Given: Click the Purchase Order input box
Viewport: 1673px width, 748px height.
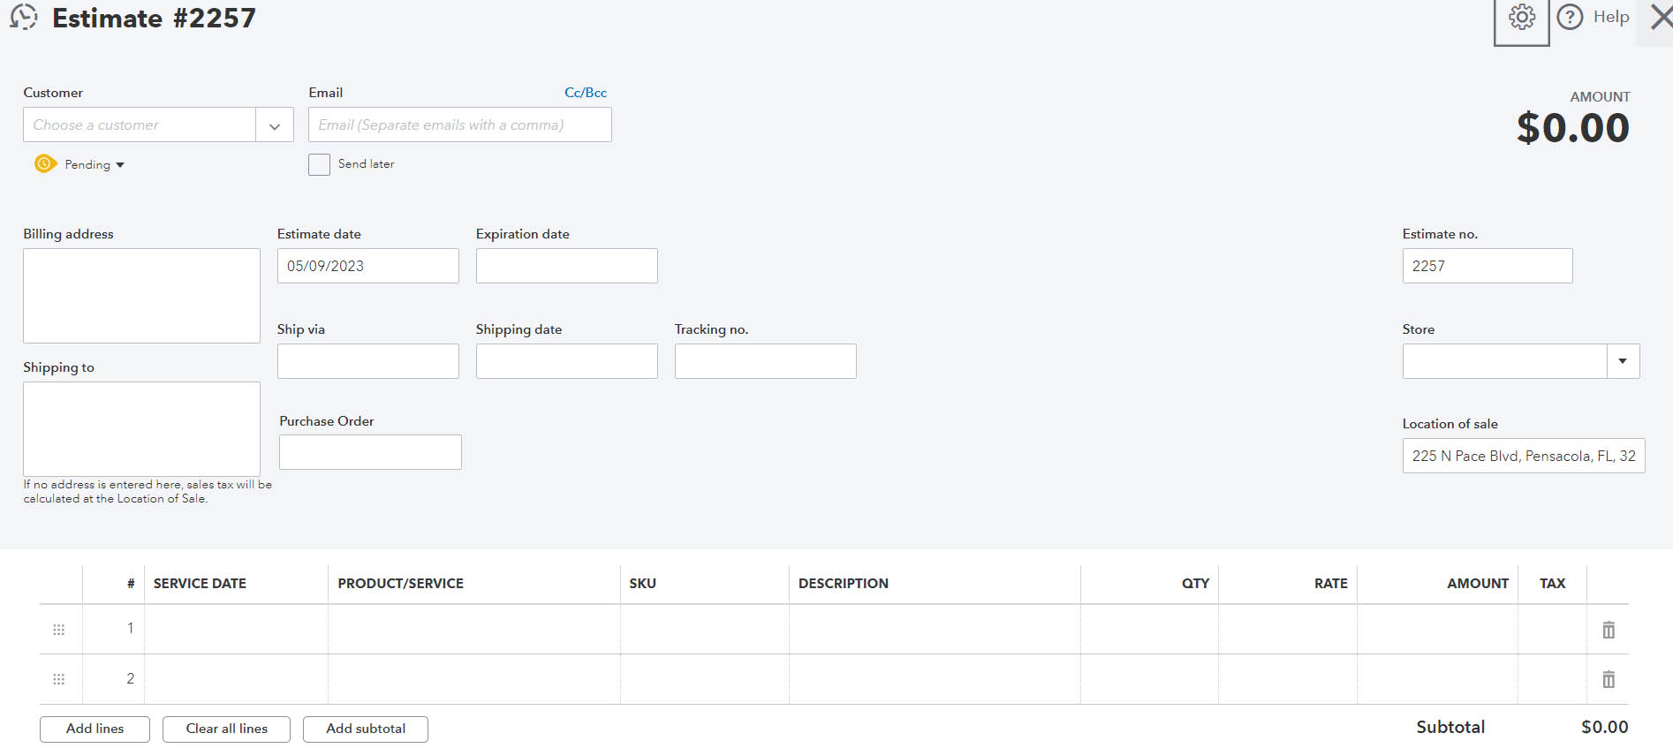Looking at the screenshot, I should point(370,452).
